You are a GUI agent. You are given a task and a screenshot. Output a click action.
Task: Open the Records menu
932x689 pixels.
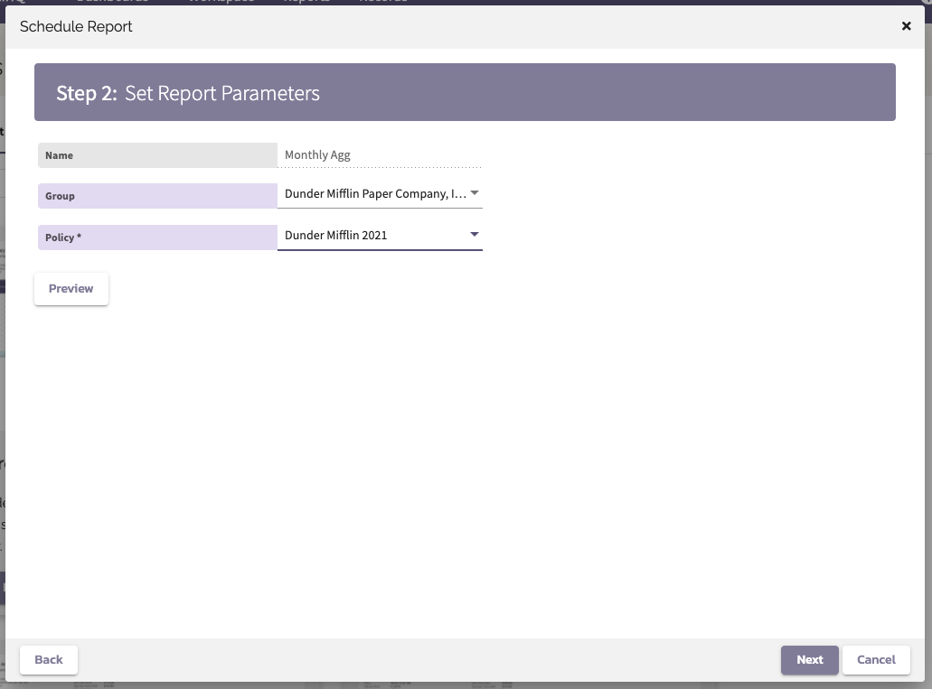click(383, 2)
